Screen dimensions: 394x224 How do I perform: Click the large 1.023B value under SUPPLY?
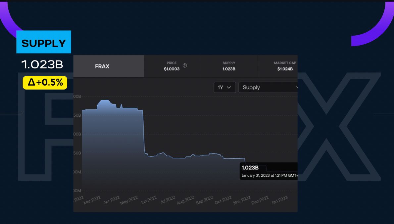[42, 65]
